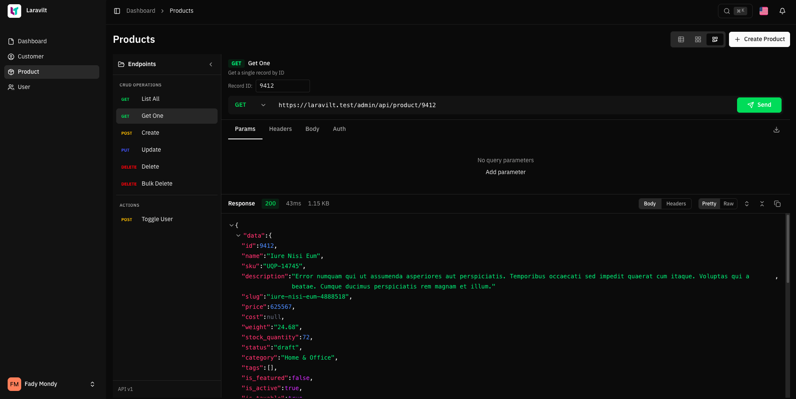The image size is (796, 399).
Task: Switch to table view icon
Action: pos(681,39)
